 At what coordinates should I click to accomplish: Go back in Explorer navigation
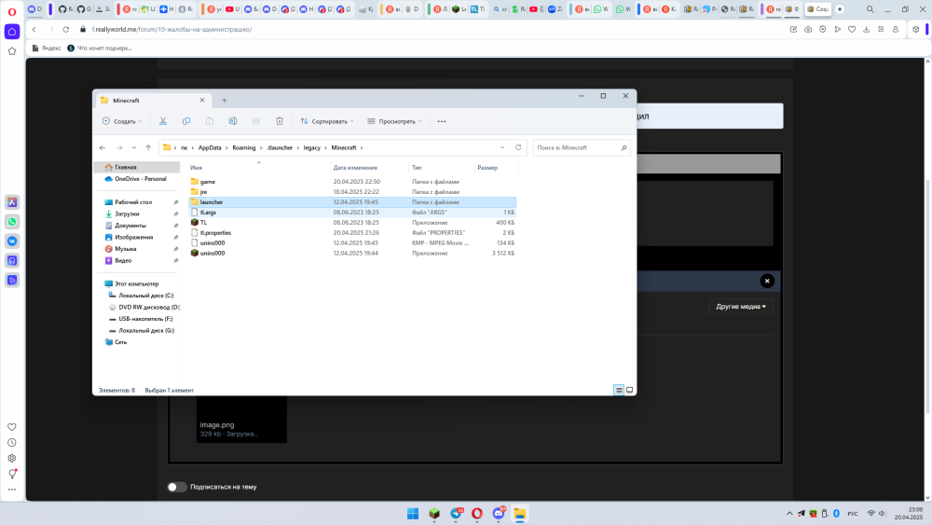click(x=103, y=147)
